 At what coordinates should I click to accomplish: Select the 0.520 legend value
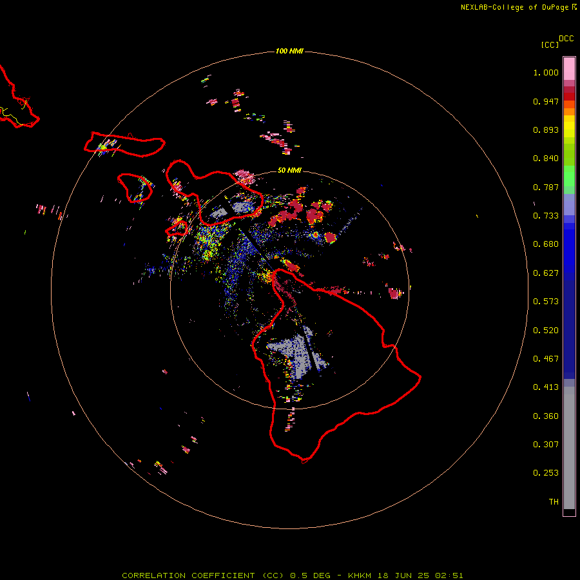546,331
